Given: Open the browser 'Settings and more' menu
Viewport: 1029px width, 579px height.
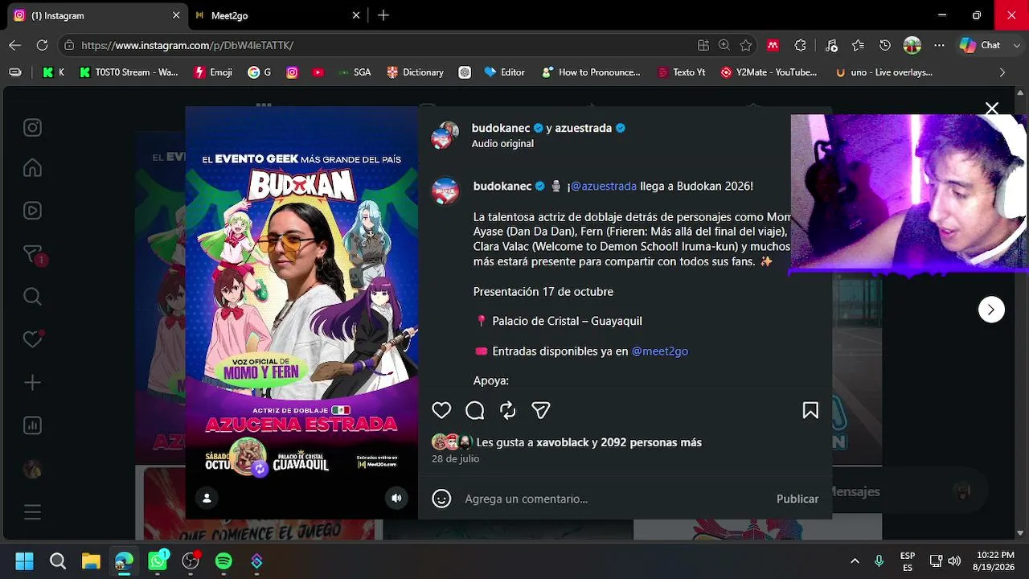Looking at the screenshot, I should pos(940,45).
